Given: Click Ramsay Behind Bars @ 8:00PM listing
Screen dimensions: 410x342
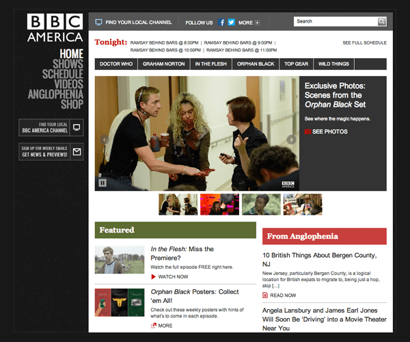Looking at the screenshot, I should coord(164,42).
